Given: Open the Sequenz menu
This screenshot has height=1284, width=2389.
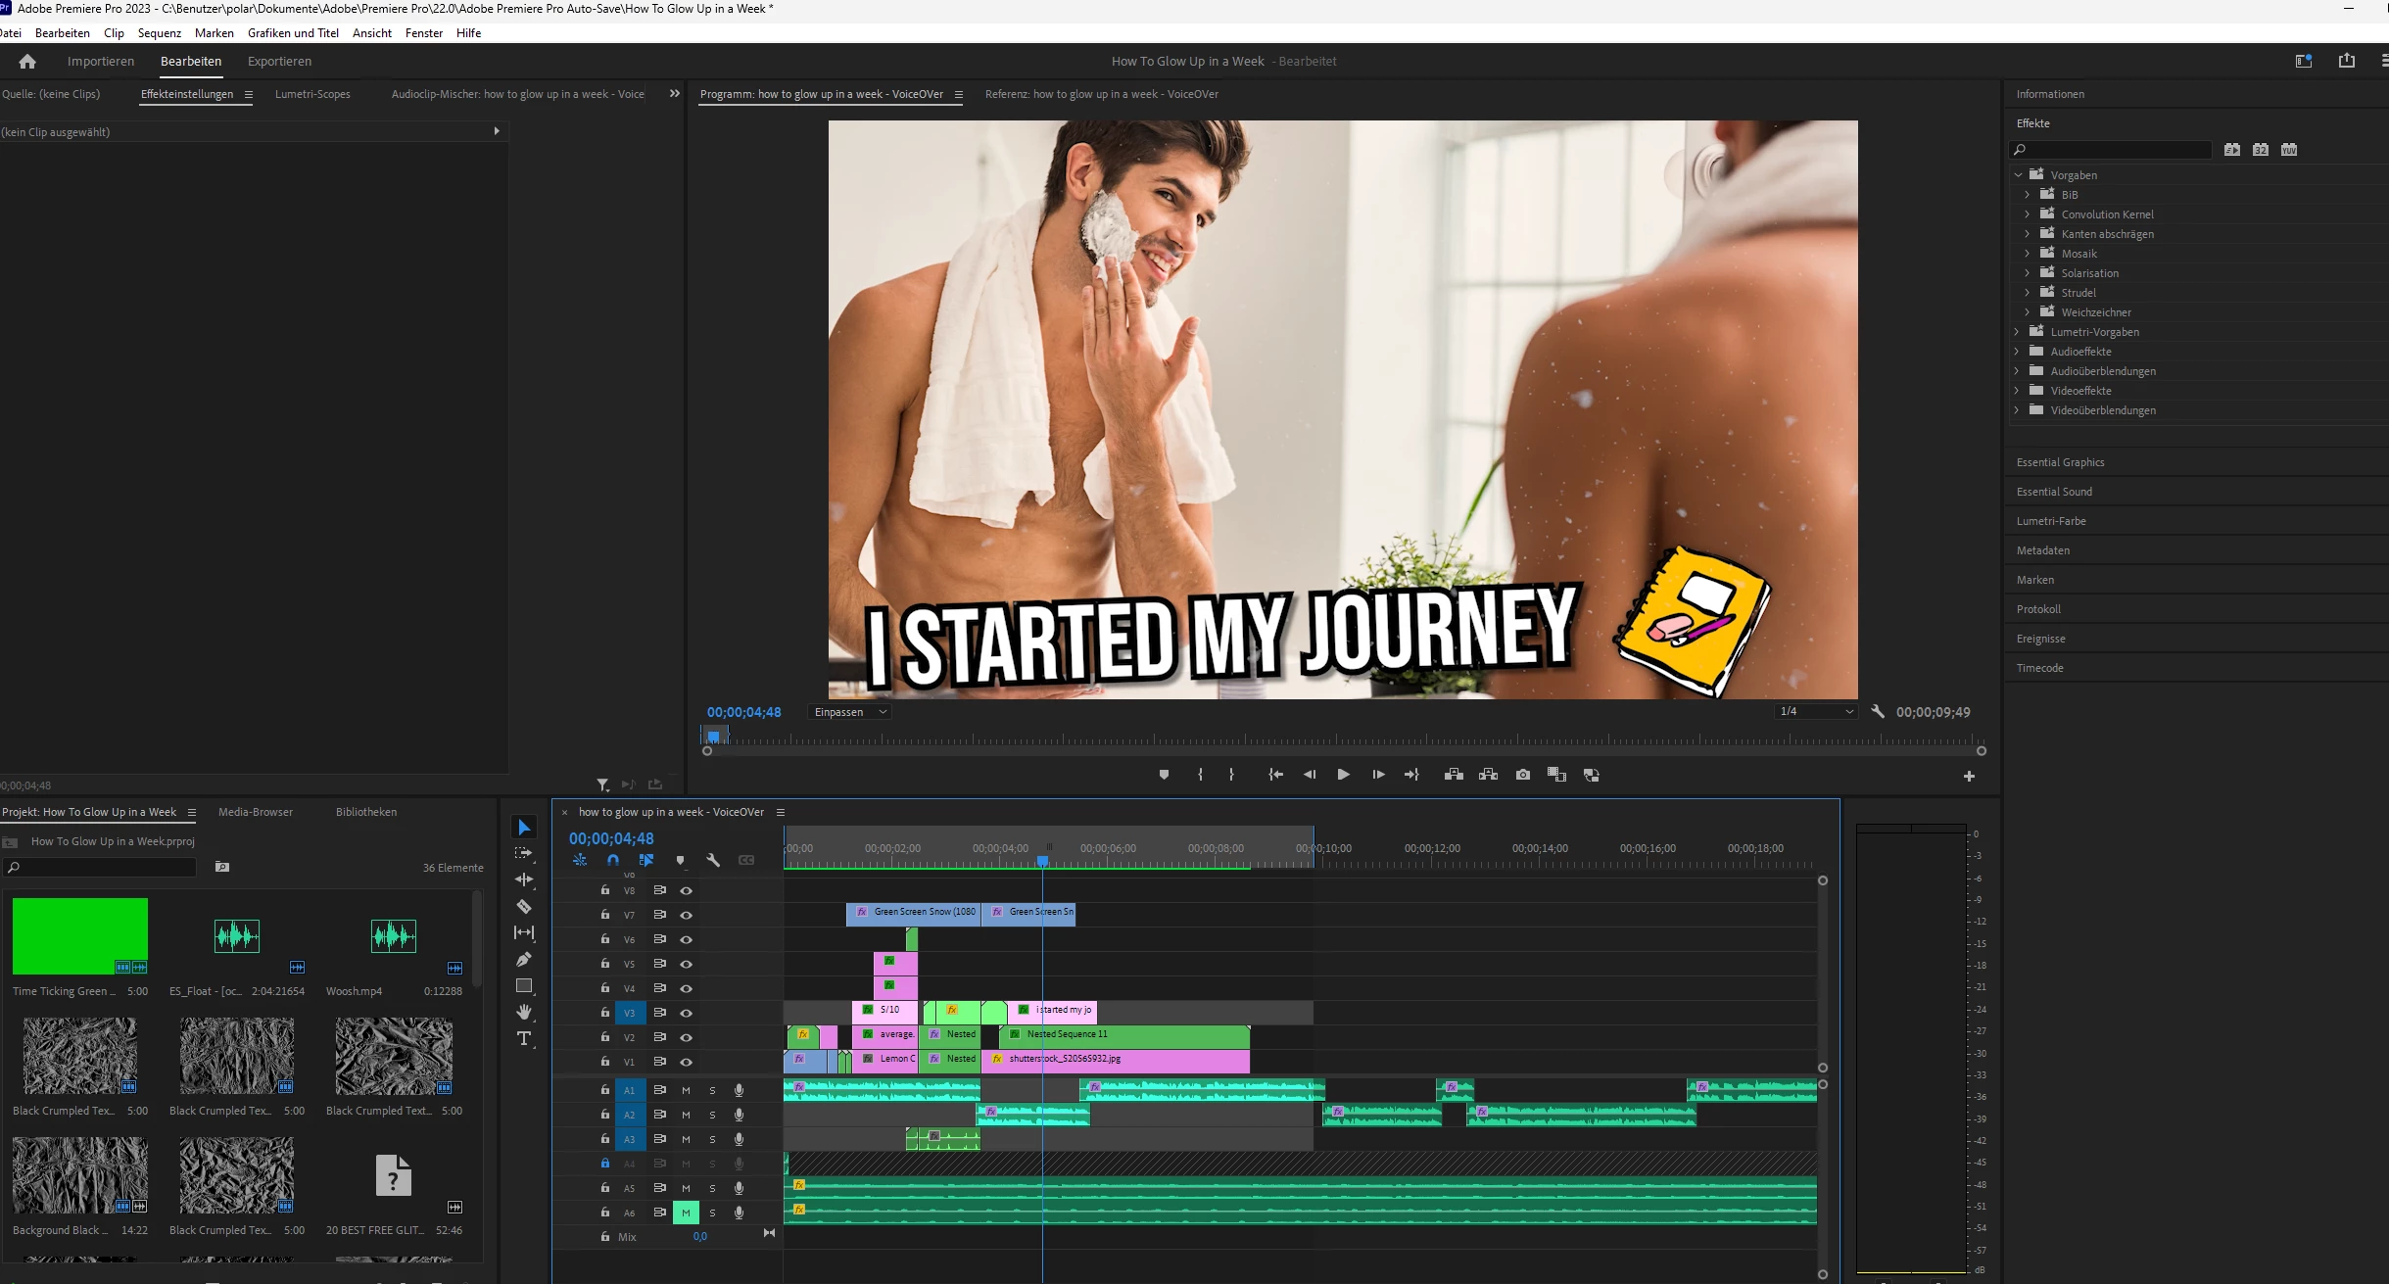Looking at the screenshot, I should click(x=160, y=32).
